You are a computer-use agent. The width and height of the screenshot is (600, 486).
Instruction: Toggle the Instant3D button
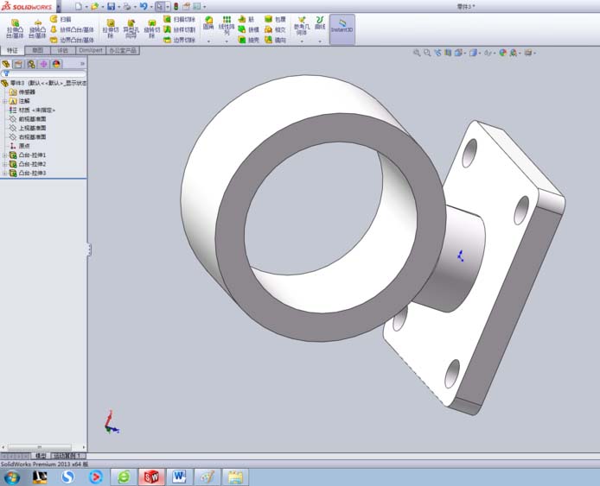click(x=342, y=29)
